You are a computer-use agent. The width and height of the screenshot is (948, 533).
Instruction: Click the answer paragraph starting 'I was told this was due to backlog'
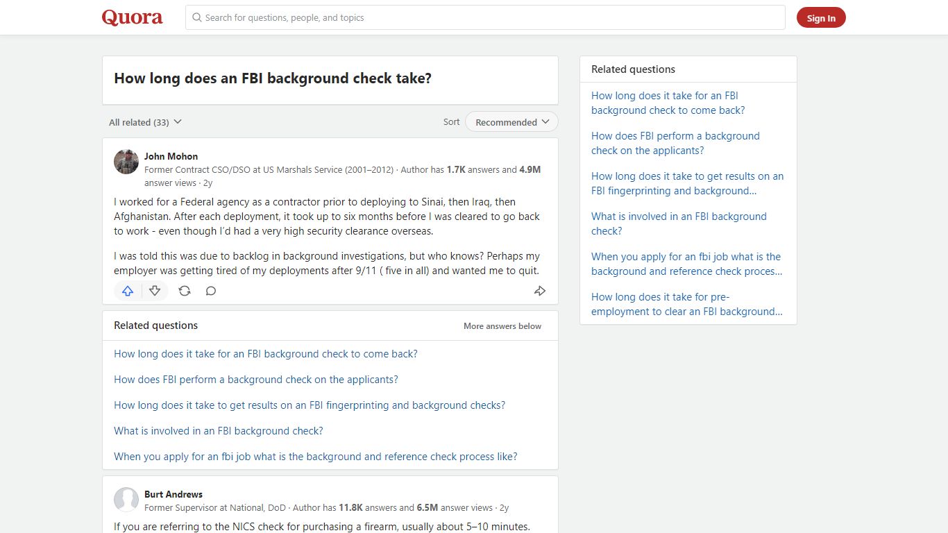click(327, 264)
